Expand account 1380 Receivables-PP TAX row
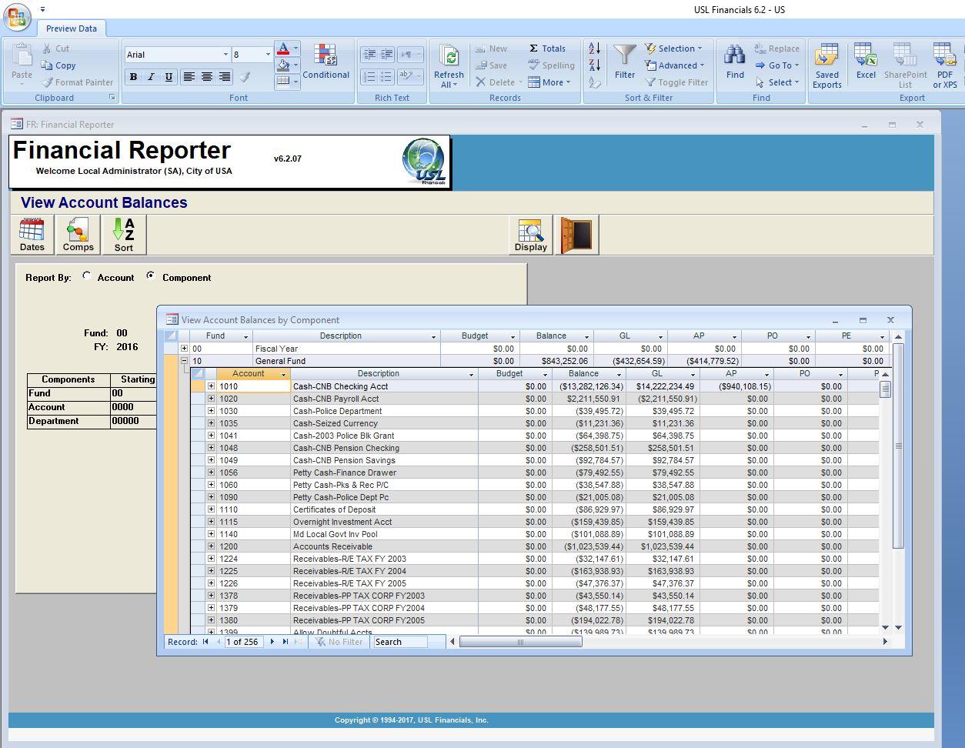Viewport: 965px width, 748px height. [x=211, y=620]
